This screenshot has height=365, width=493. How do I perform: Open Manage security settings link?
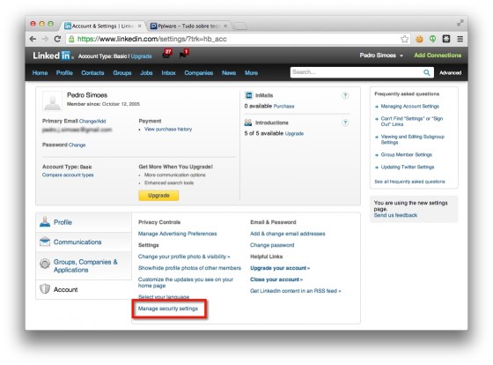click(x=168, y=309)
